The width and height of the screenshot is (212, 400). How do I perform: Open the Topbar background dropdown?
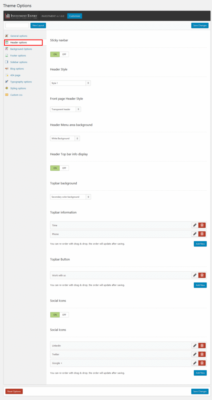pyautogui.click(x=71, y=197)
